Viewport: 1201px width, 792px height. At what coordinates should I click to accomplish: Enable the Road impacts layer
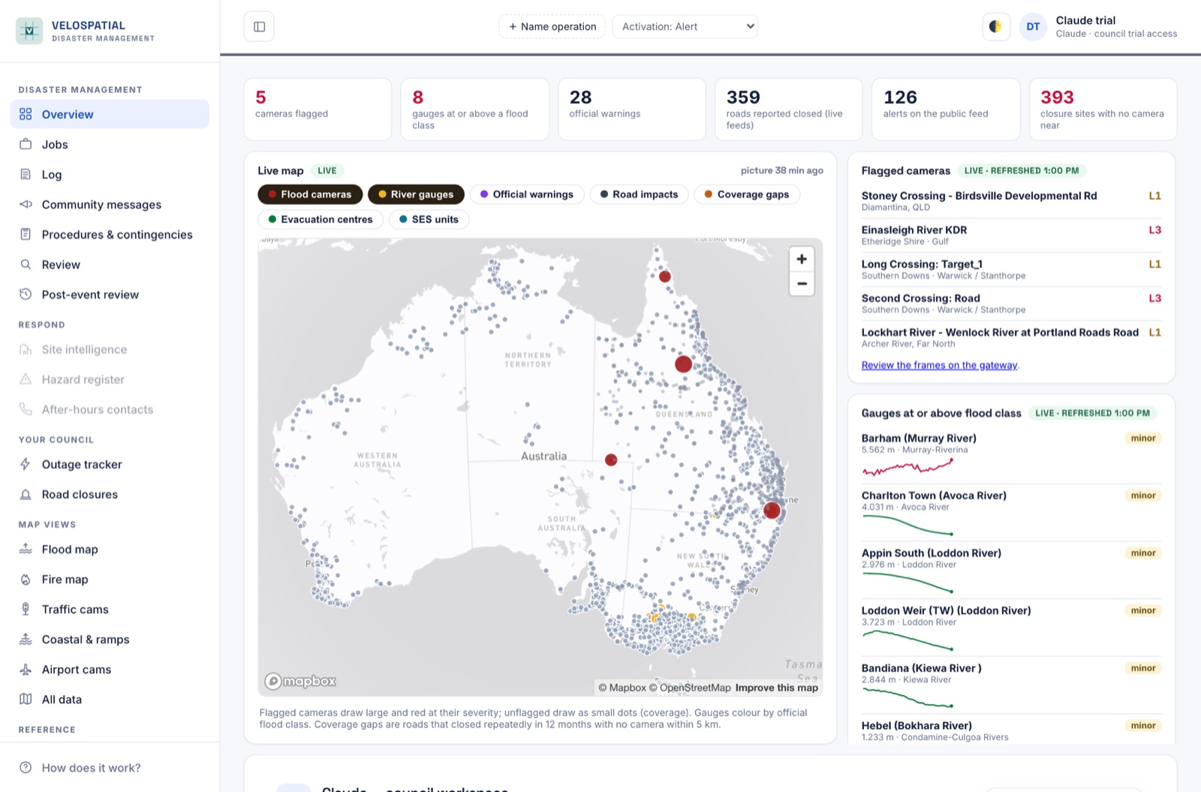click(x=640, y=194)
